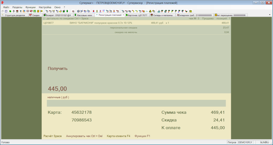Close the Регистрация платежей tab
273x145 pixels.
(x=123, y=15)
